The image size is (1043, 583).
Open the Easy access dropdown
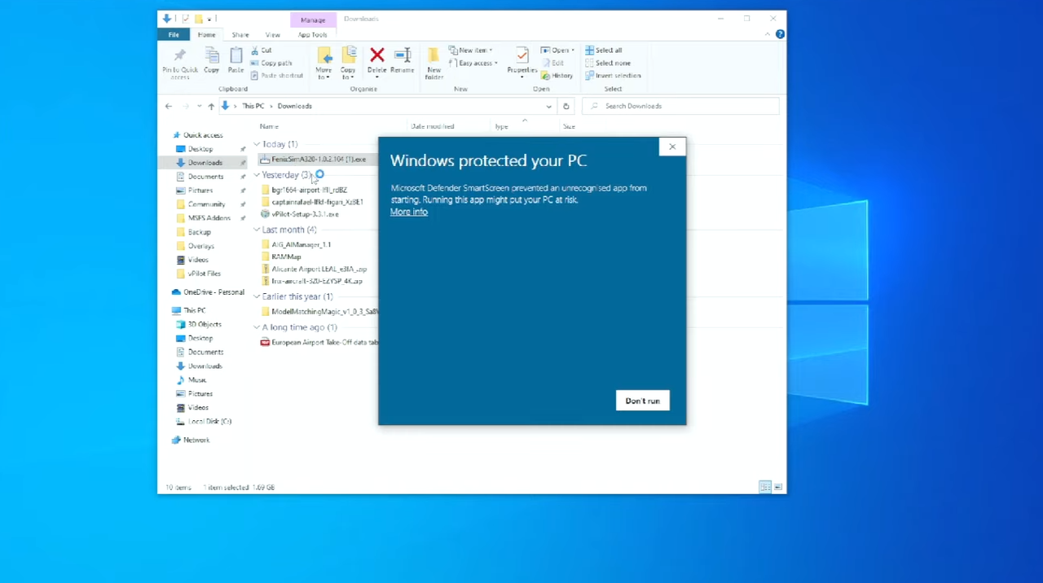click(473, 63)
